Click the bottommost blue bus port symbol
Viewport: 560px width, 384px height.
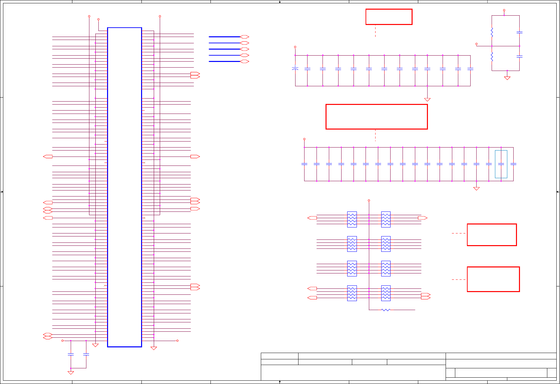[244, 61]
